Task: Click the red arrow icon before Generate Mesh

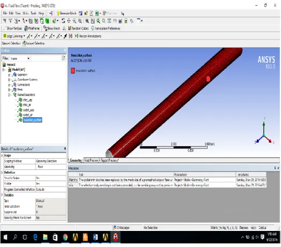Action: click(51, 13)
